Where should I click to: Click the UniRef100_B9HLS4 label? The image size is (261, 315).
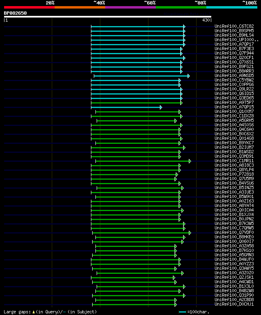pyautogui.click(x=234, y=35)
